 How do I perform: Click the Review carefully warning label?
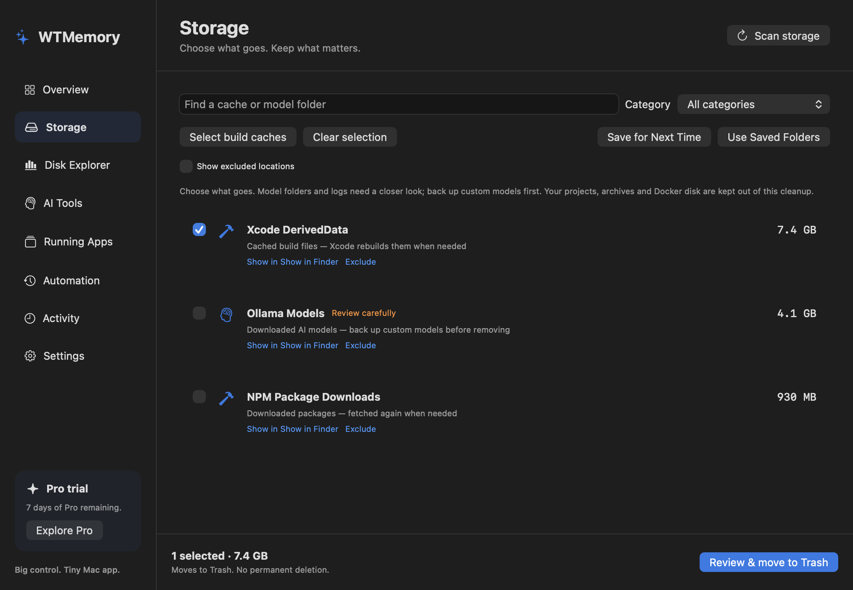click(x=364, y=313)
